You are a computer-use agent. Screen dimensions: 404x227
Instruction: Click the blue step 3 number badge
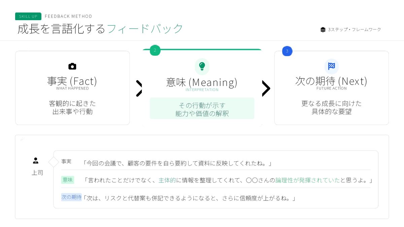(x=287, y=51)
